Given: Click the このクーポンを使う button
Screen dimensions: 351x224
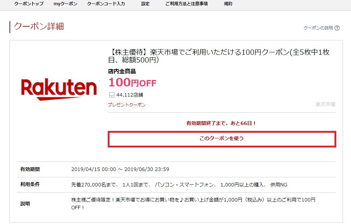Looking at the screenshot, I should pyautogui.click(x=222, y=139).
